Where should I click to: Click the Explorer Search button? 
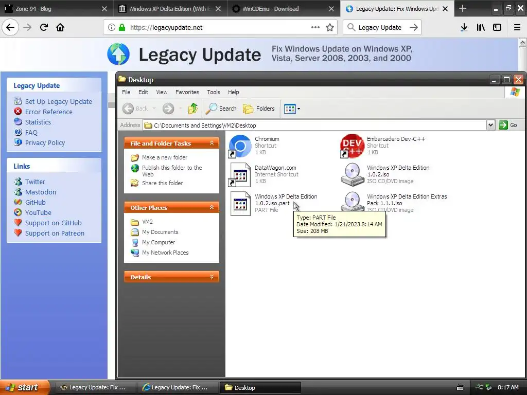click(x=221, y=109)
